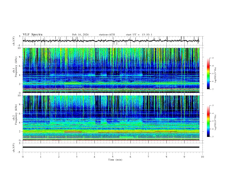The width and height of the screenshot is (228, 176).
Task: Click the time axis tick label '3'
Action: tap(77, 157)
